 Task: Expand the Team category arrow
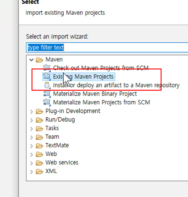32,137
